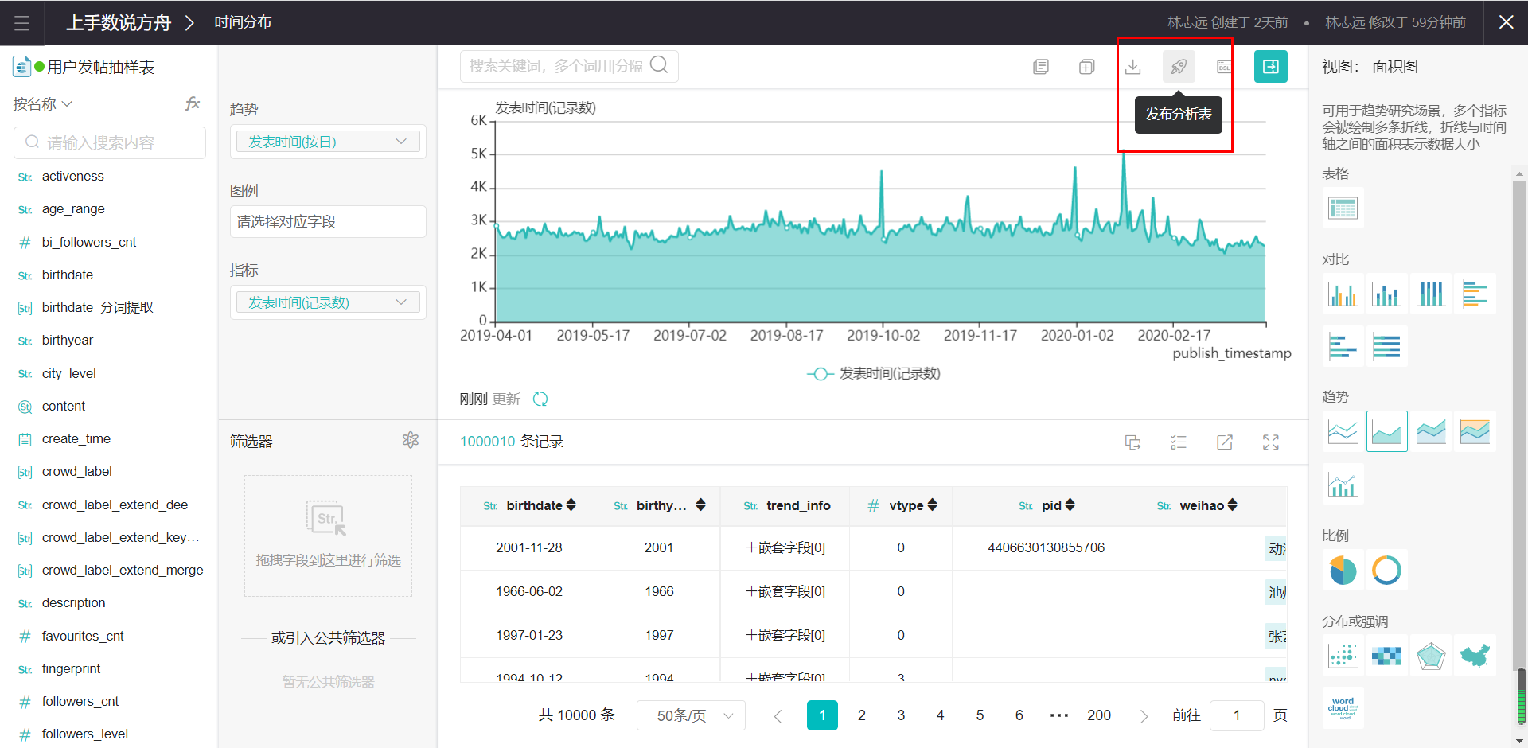
Task: Go to next page arrow
Action: 1144,716
